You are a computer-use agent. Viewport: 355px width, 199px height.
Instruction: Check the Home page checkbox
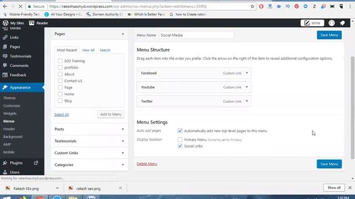[60, 94]
